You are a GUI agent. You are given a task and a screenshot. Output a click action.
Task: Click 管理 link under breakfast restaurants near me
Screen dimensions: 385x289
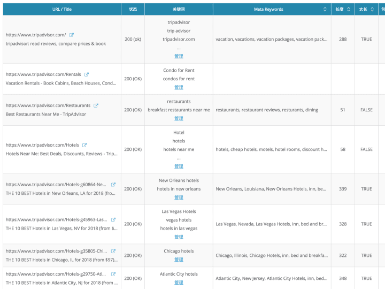(x=179, y=118)
